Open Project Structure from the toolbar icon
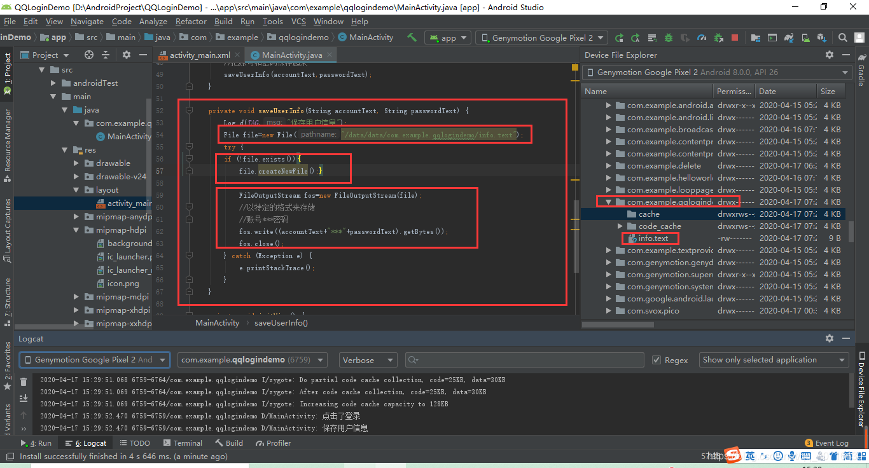Screen dimensions: 869x468 click(x=756, y=38)
